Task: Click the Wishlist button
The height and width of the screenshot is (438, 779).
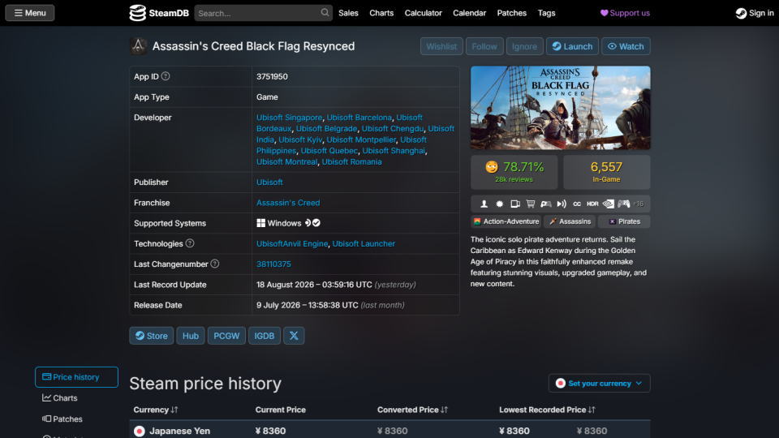Action: (x=441, y=46)
